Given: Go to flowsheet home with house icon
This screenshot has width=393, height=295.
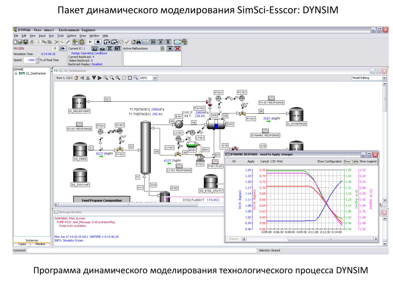Looking at the screenshot, I should [76, 78].
